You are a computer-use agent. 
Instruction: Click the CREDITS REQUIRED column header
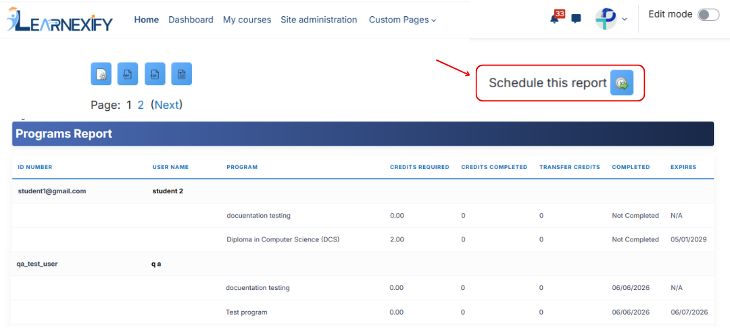[420, 167]
